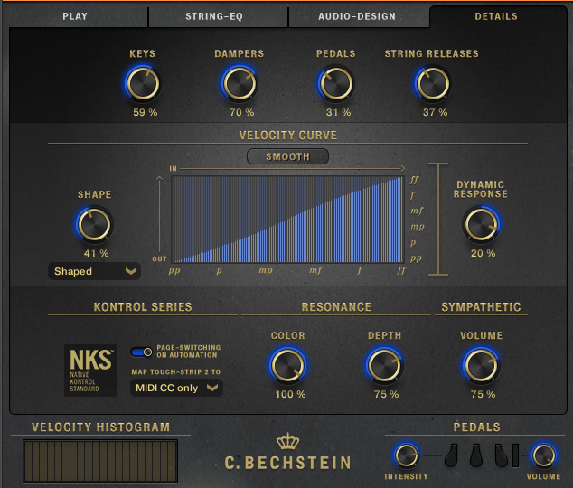Click the left soft pedal icon

(451, 455)
